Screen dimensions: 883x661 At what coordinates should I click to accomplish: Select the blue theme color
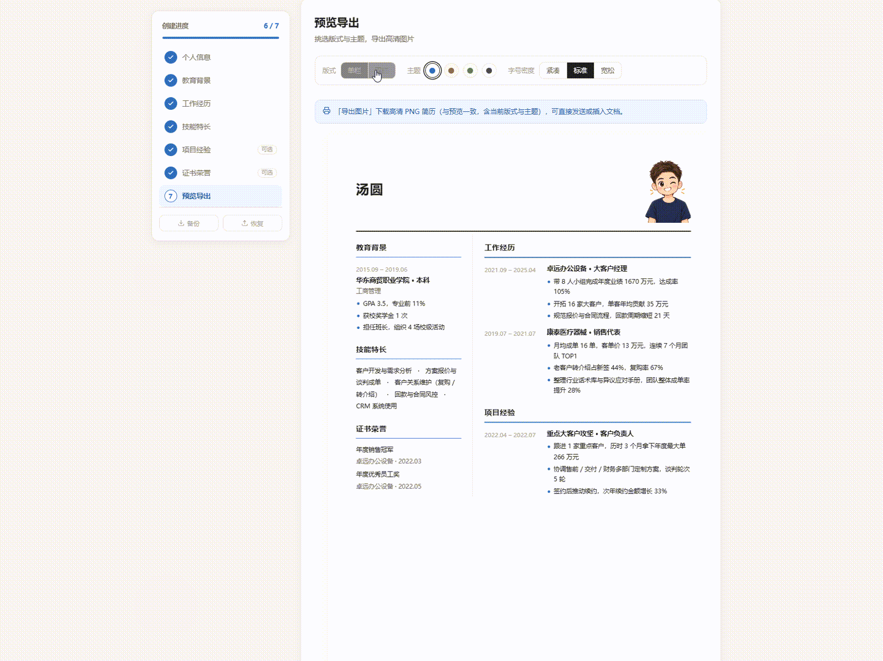coord(432,71)
